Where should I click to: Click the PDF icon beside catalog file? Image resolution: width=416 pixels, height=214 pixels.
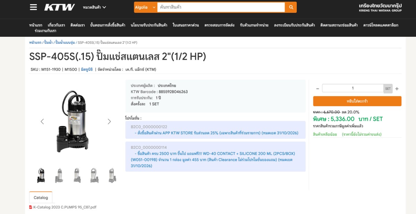pos(31,207)
